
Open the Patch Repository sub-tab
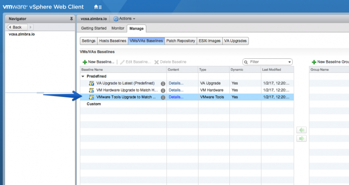(181, 41)
